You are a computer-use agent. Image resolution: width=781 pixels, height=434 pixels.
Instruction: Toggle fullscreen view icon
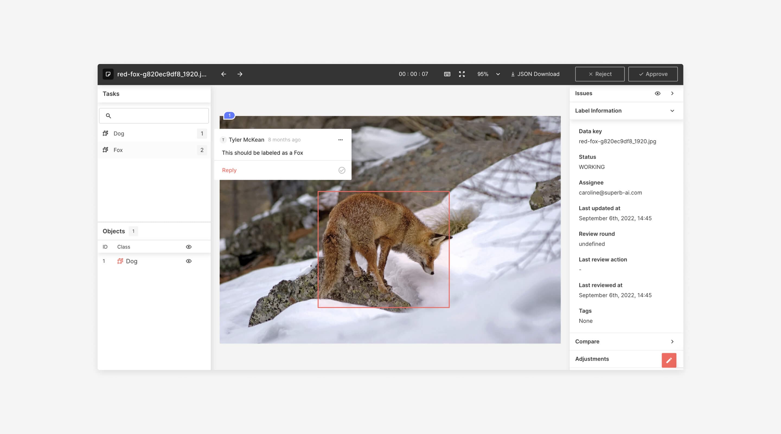coord(462,74)
